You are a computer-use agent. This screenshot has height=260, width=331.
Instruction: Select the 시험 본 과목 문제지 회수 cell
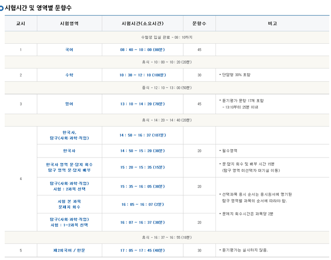click(x=69, y=204)
